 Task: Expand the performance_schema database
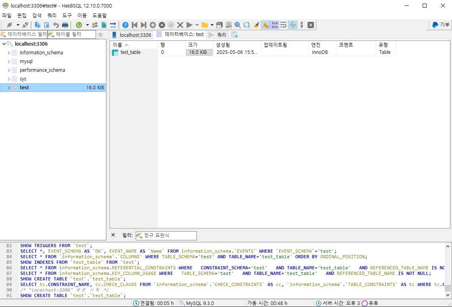point(9,70)
